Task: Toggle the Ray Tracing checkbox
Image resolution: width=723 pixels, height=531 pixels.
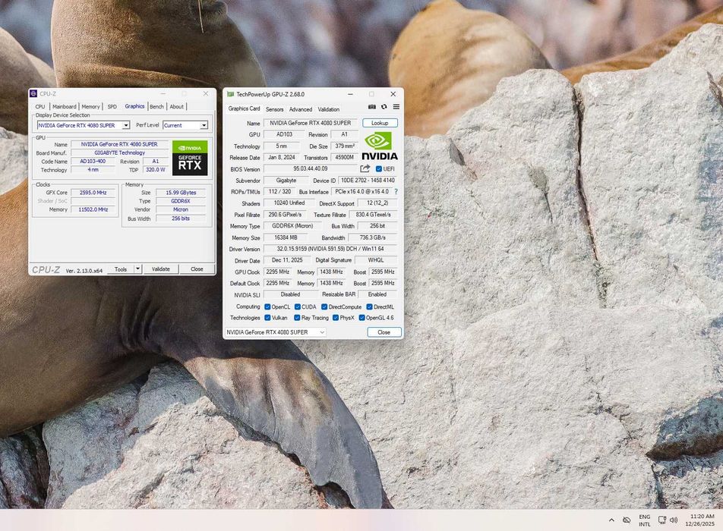Action: tap(297, 318)
